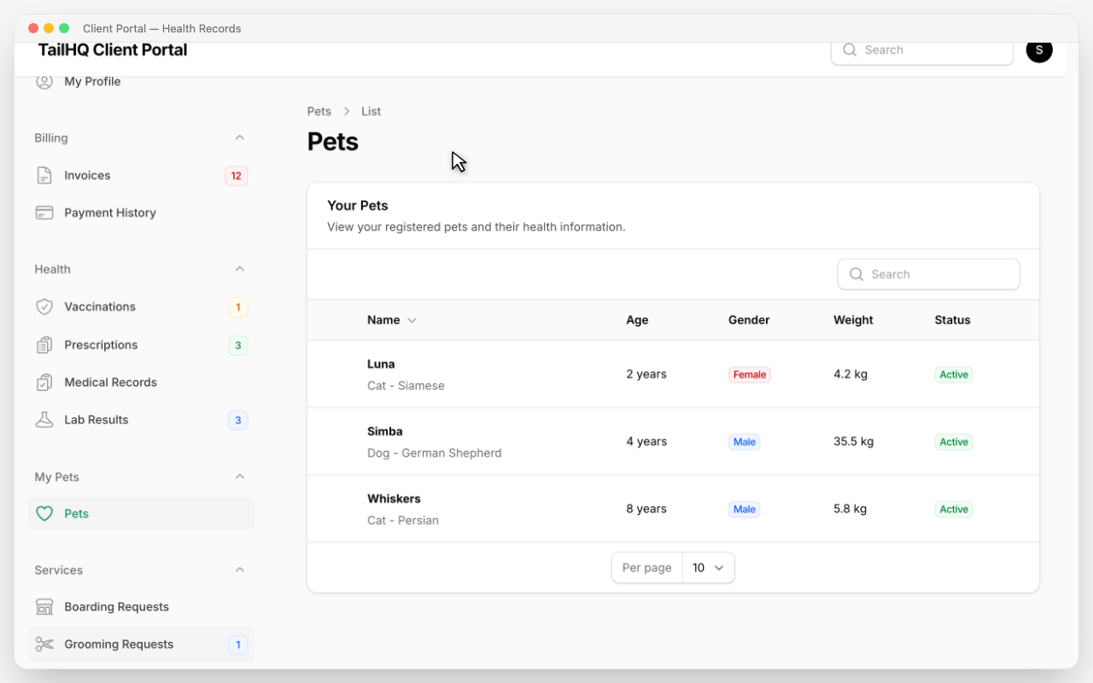Open the Invoices section icon
1093x683 pixels.
(44, 175)
